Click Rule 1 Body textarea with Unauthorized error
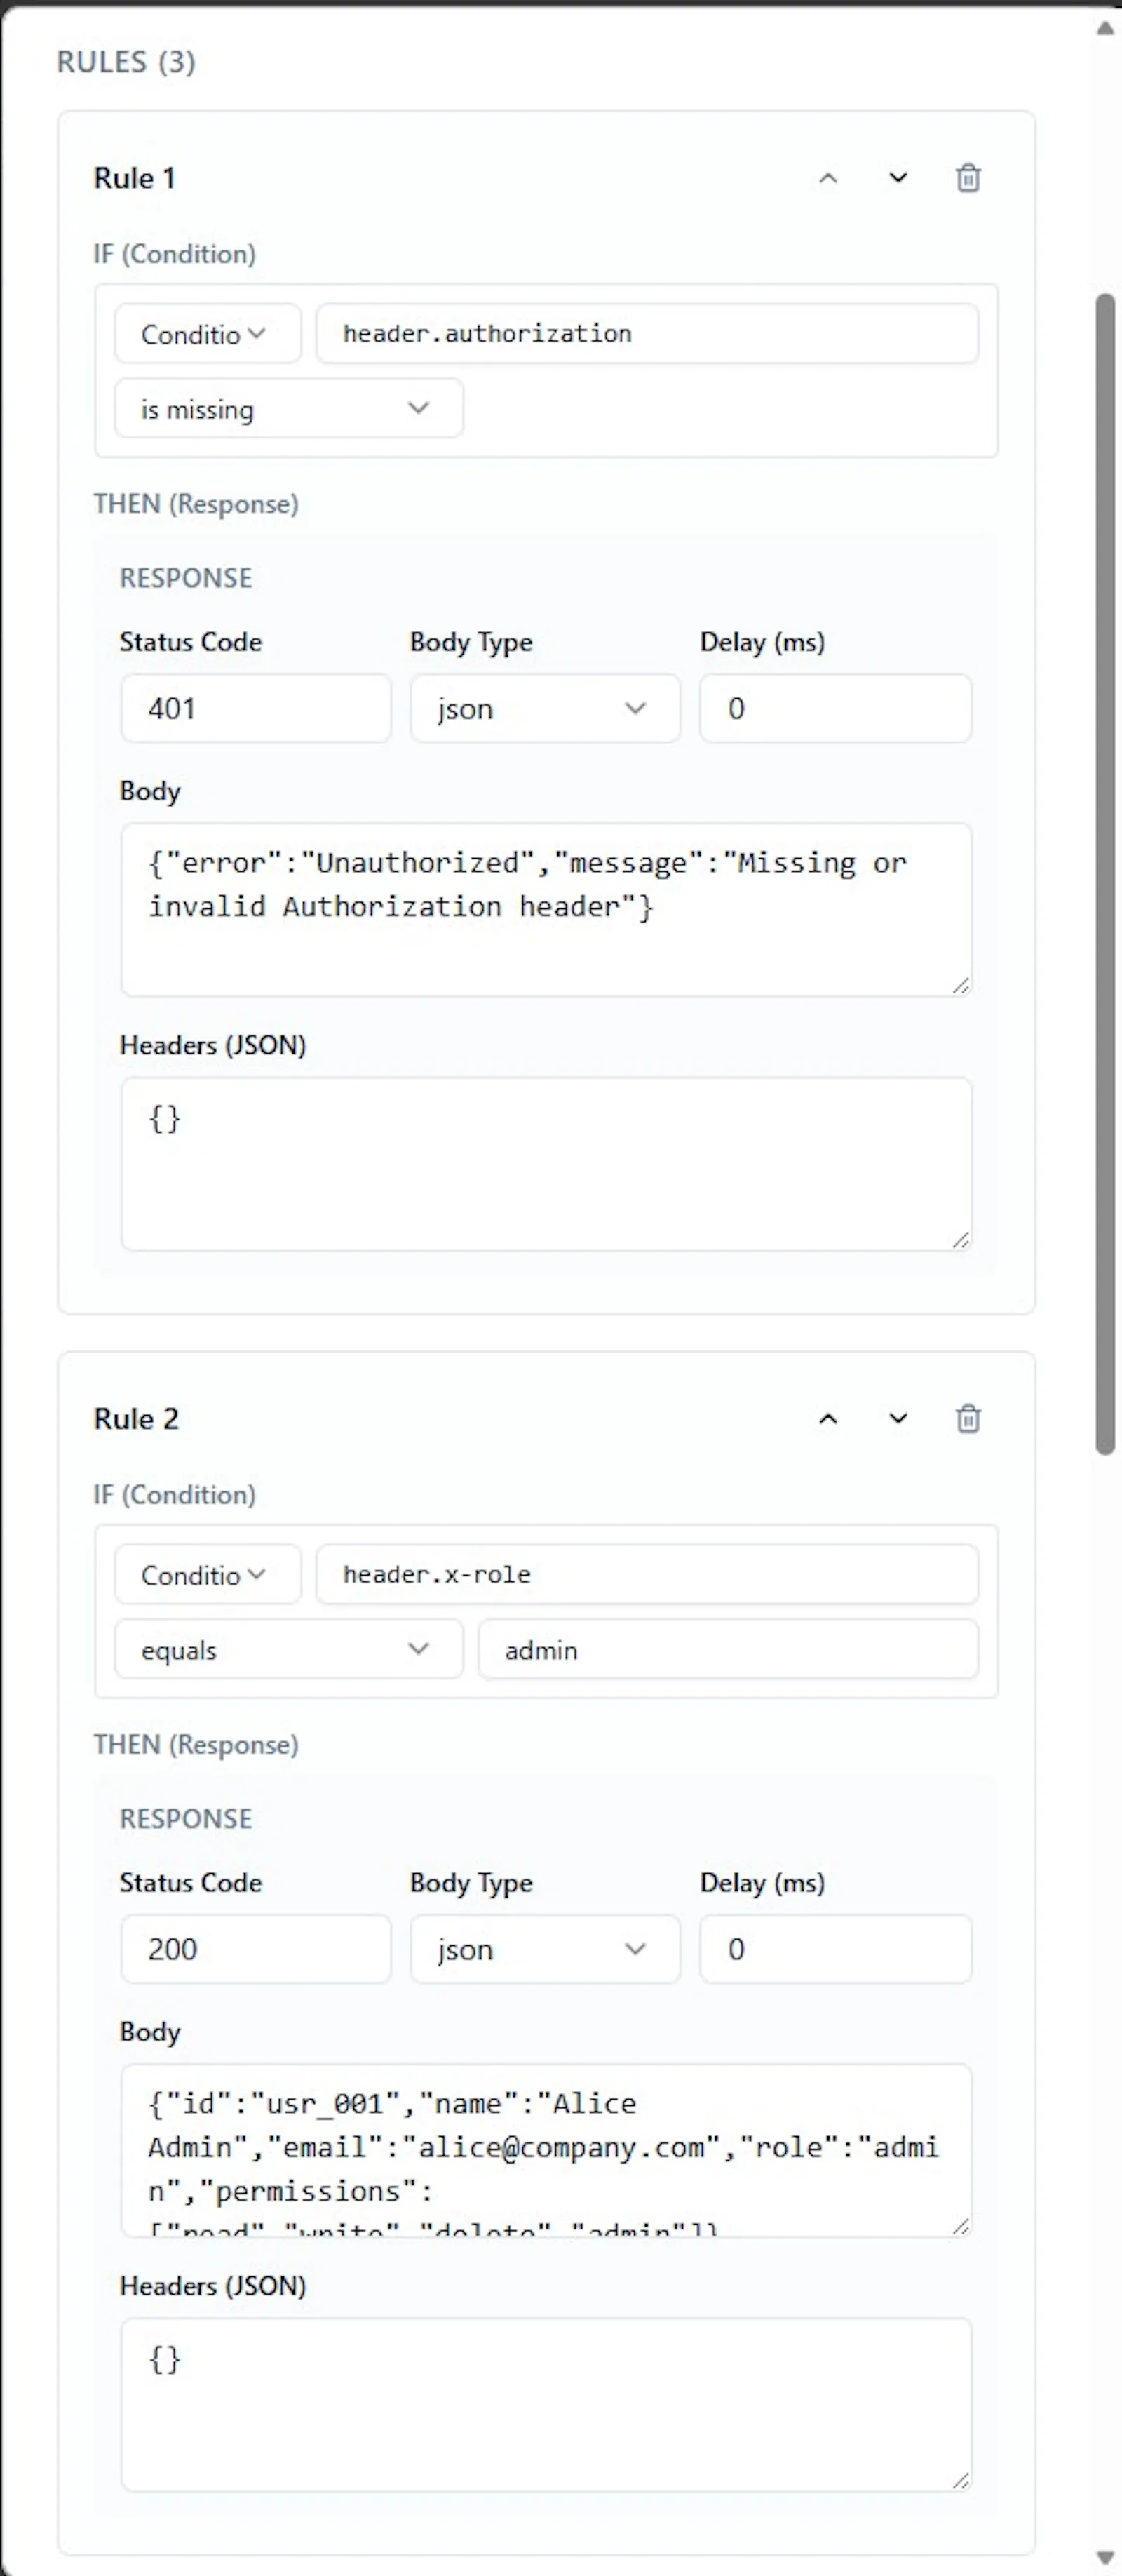The width and height of the screenshot is (1122, 2576). pyautogui.click(x=546, y=910)
